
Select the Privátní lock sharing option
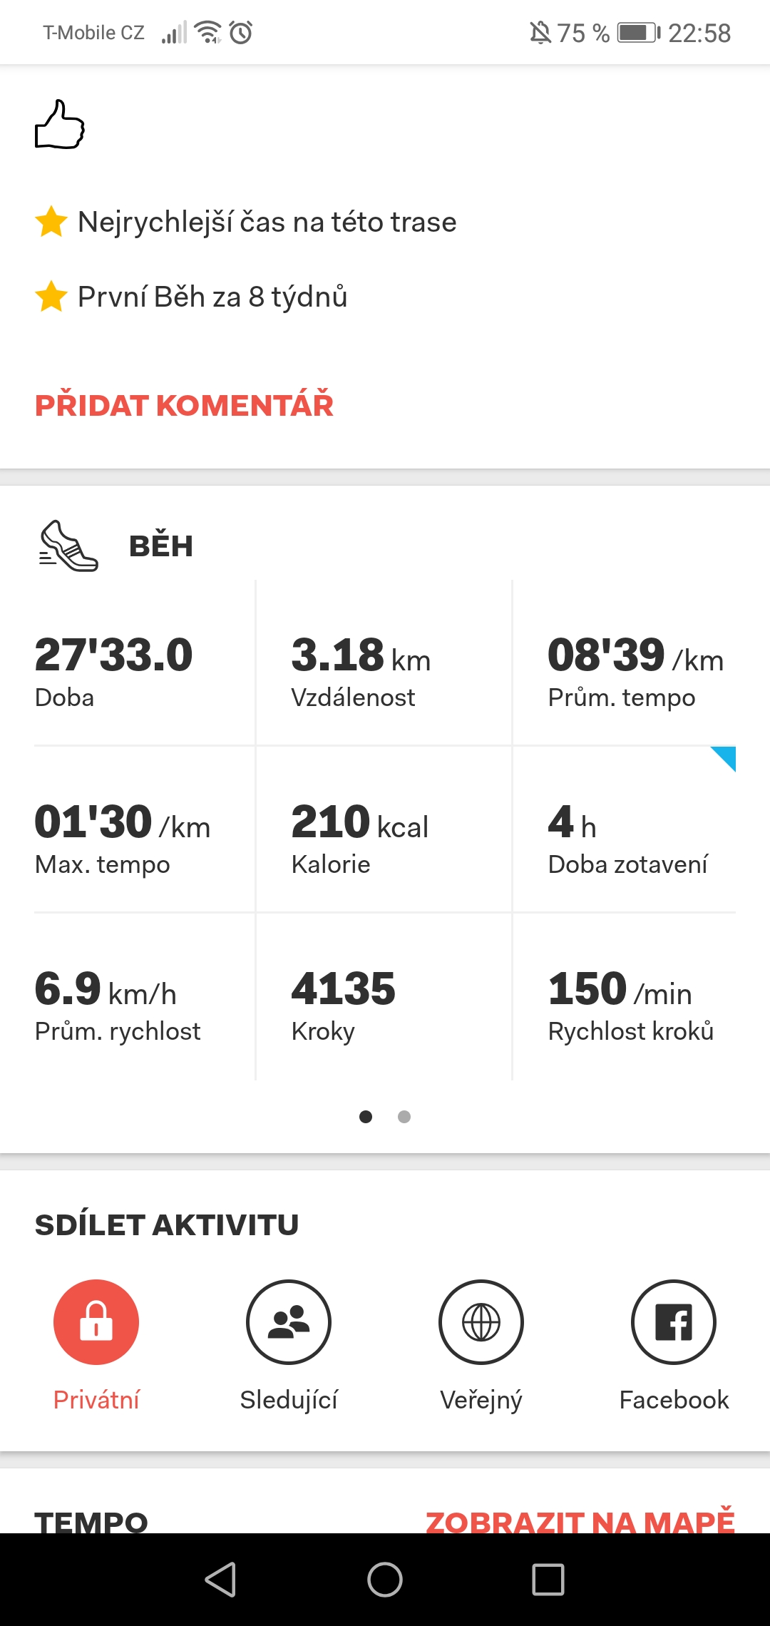click(x=96, y=1322)
